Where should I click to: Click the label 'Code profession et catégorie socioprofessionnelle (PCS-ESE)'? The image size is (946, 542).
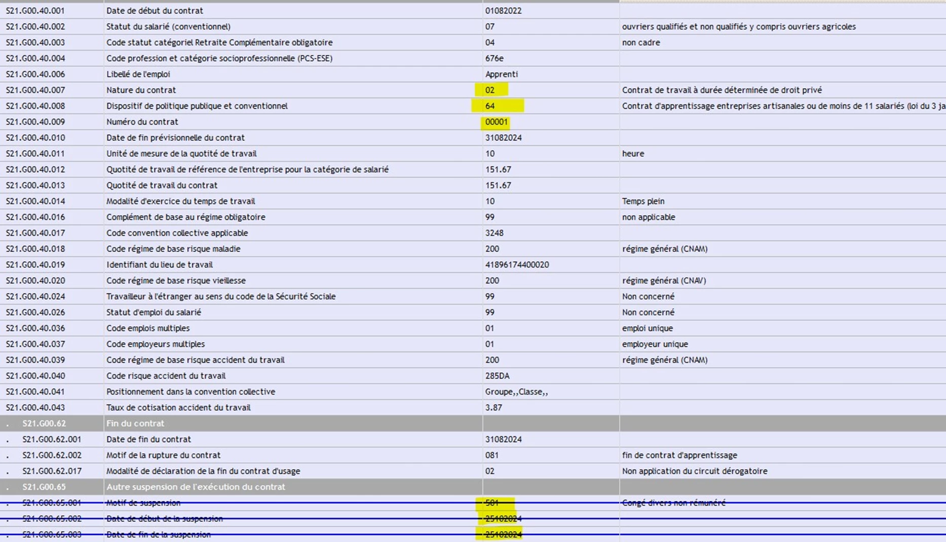pyautogui.click(x=219, y=58)
